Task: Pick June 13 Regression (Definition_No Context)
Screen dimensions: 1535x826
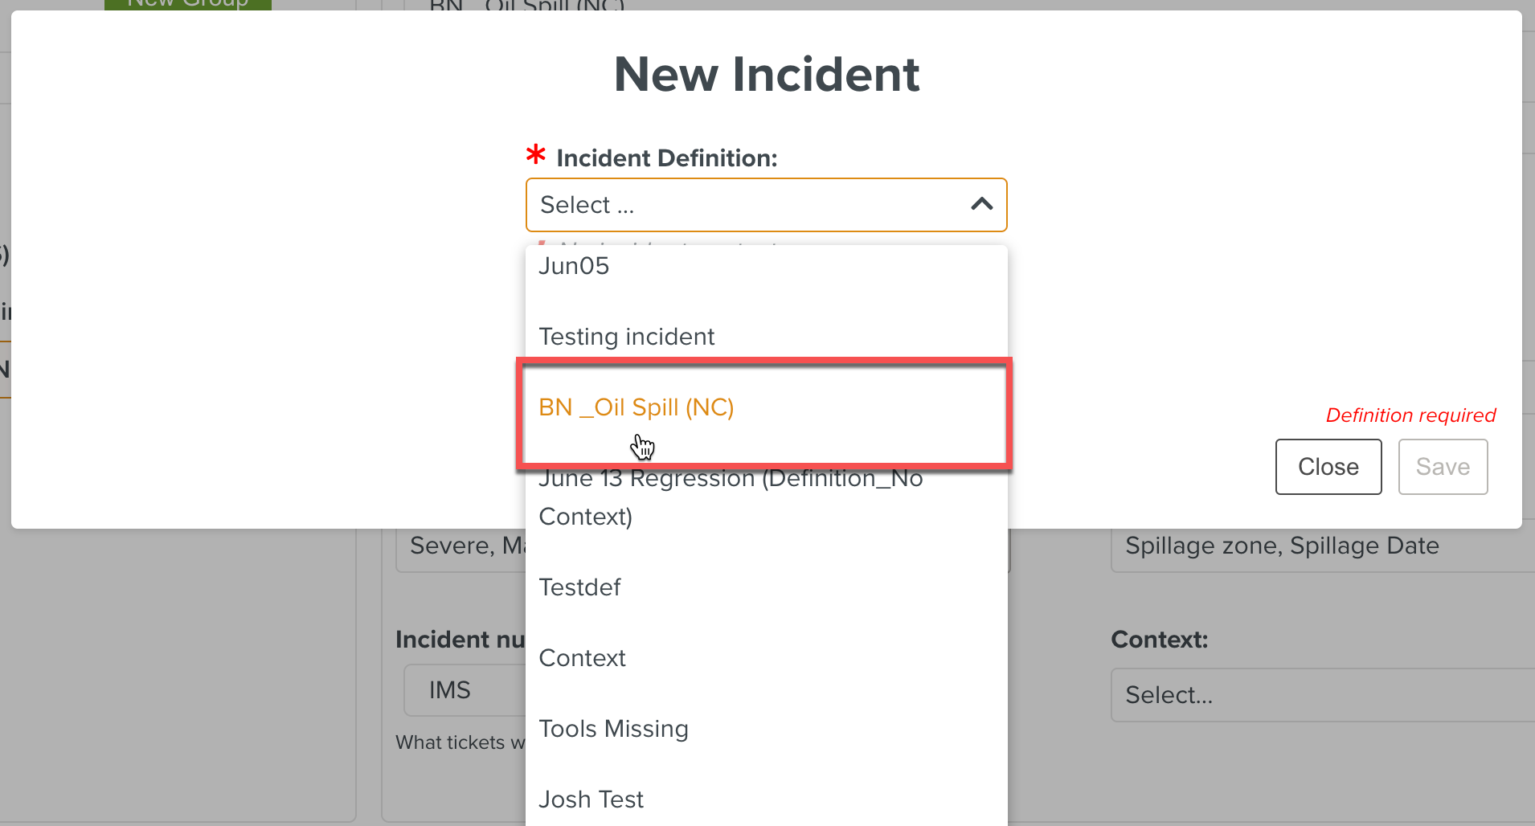Action: pyautogui.click(x=766, y=497)
